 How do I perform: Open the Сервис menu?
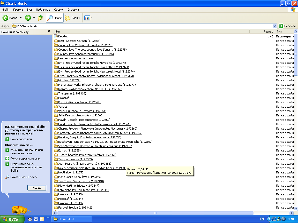click(59, 10)
